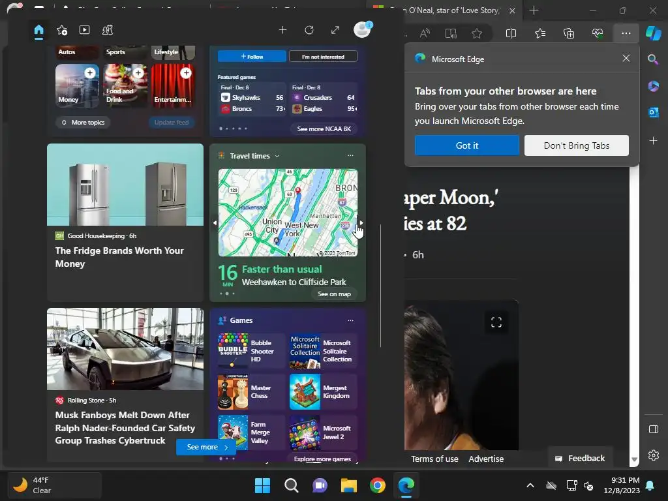Open File Explorer from taskbar
This screenshot has width=668, height=501.
point(348,485)
